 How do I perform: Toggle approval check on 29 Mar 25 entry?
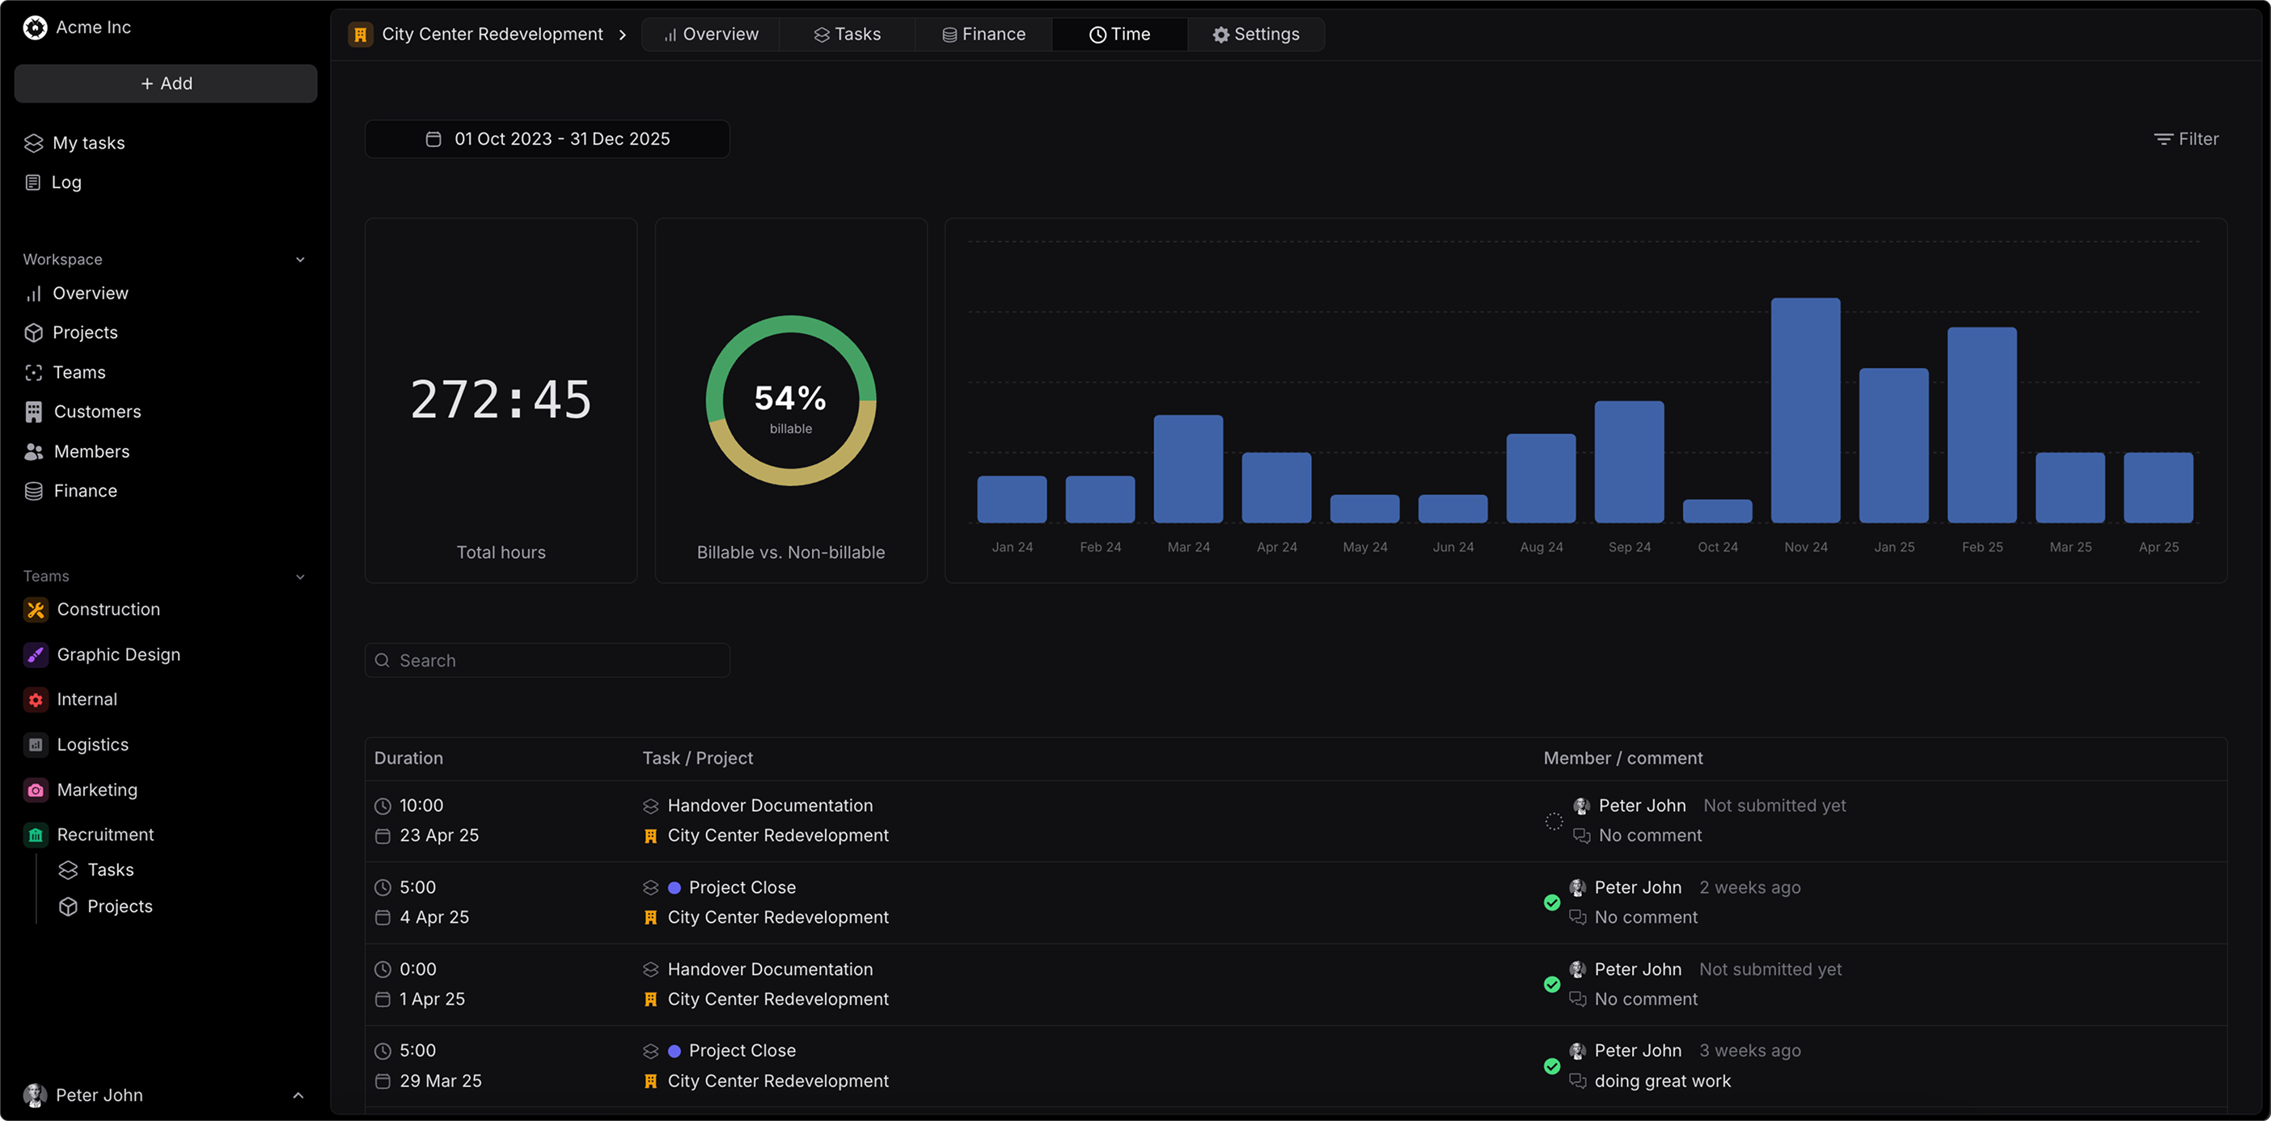pos(1552,1066)
